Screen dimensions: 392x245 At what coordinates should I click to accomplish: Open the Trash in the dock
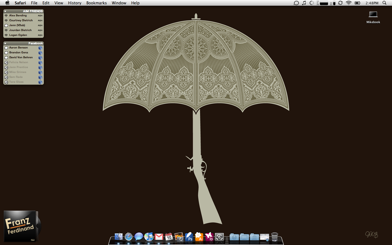[275, 237]
